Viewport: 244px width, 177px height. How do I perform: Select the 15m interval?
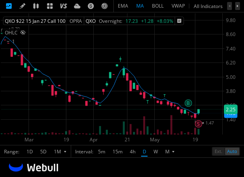tap(117, 152)
